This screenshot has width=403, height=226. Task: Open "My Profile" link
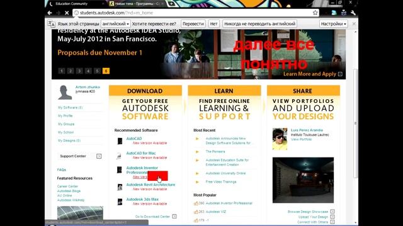[65, 116]
